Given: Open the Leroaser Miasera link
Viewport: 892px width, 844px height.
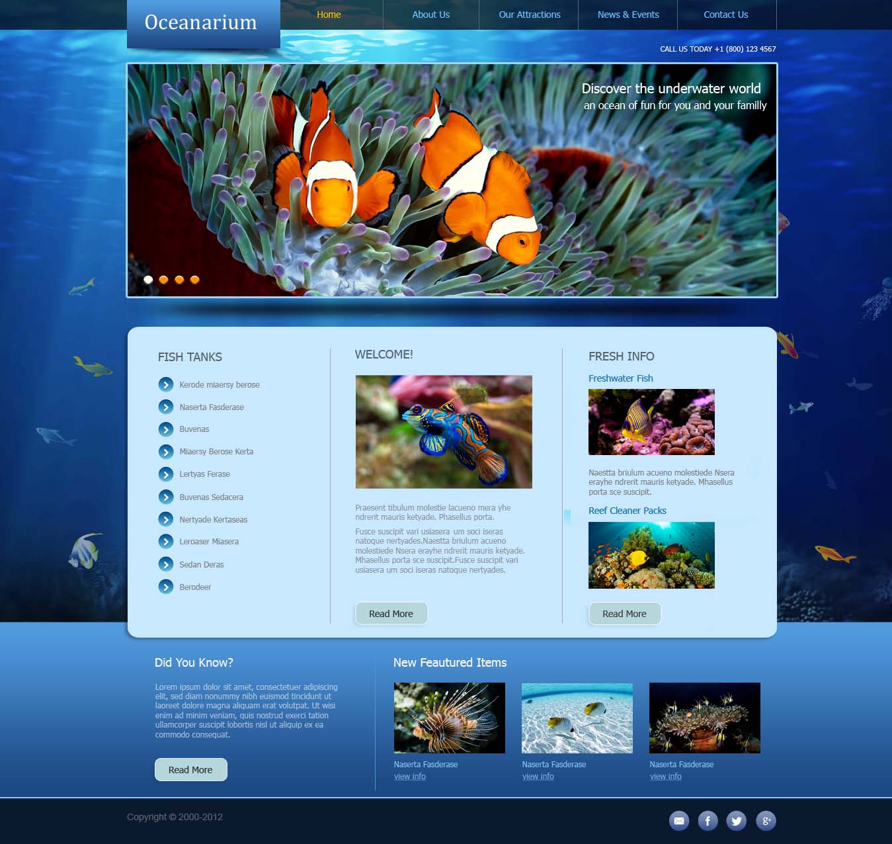Looking at the screenshot, I should pyautogui.click(x=209, y=542).
